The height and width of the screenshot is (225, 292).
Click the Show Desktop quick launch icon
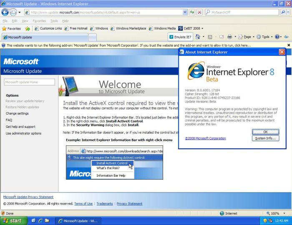tap(33, 221)
